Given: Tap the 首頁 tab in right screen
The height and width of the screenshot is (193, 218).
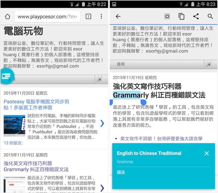Looking at the screenshot, I should point(121,64).
